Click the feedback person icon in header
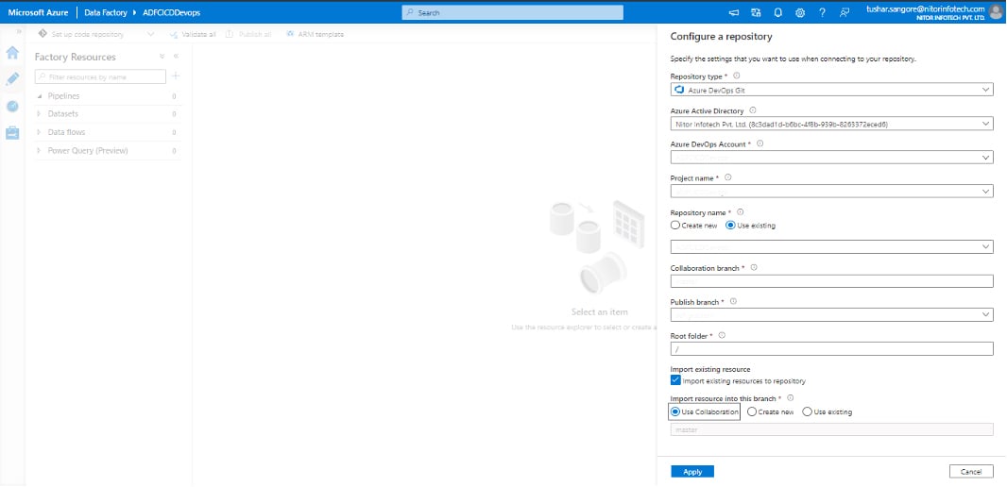Viewport: 1007px width, 487px height. point(844,12)
